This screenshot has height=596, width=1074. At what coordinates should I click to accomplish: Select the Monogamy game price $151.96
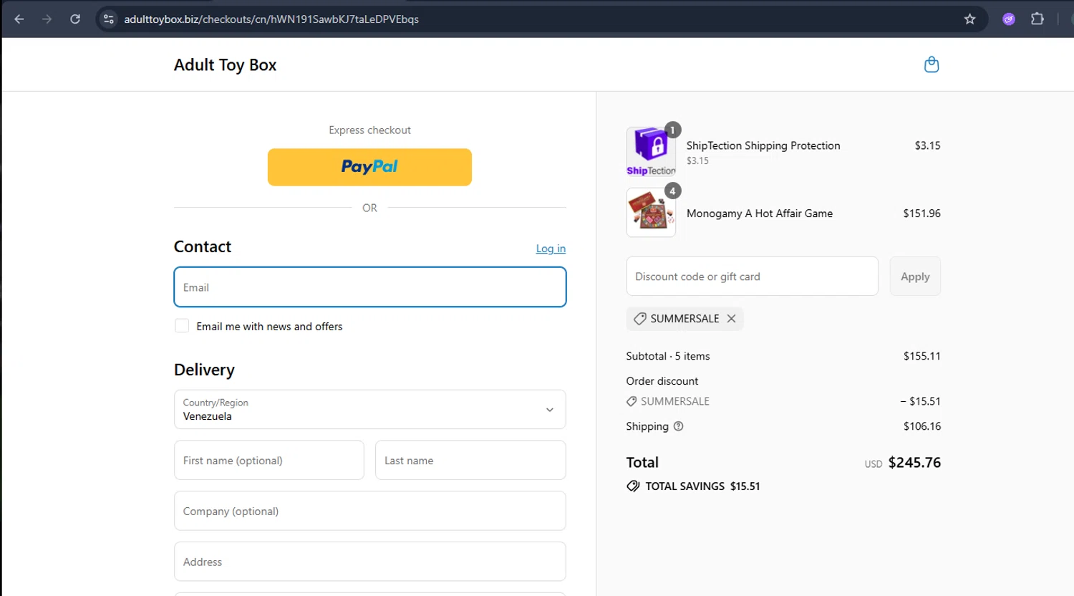click(921, 213)
